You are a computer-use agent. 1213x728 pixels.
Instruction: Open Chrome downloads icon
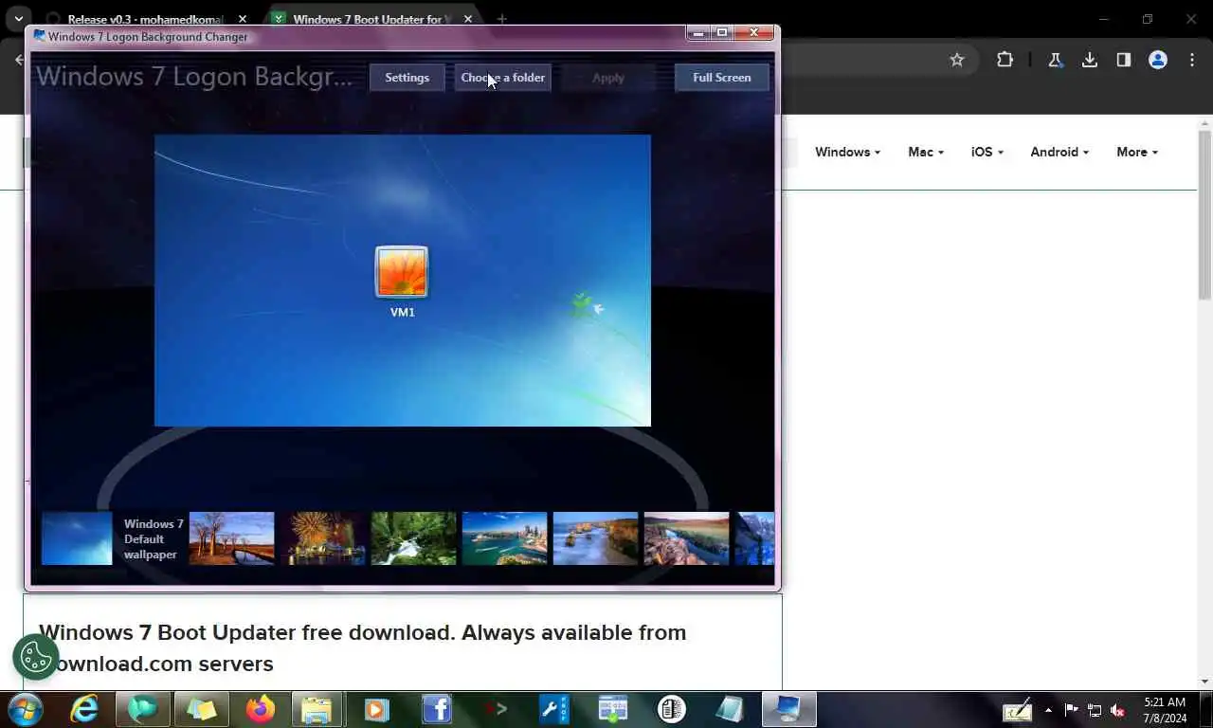point(1090,60)
